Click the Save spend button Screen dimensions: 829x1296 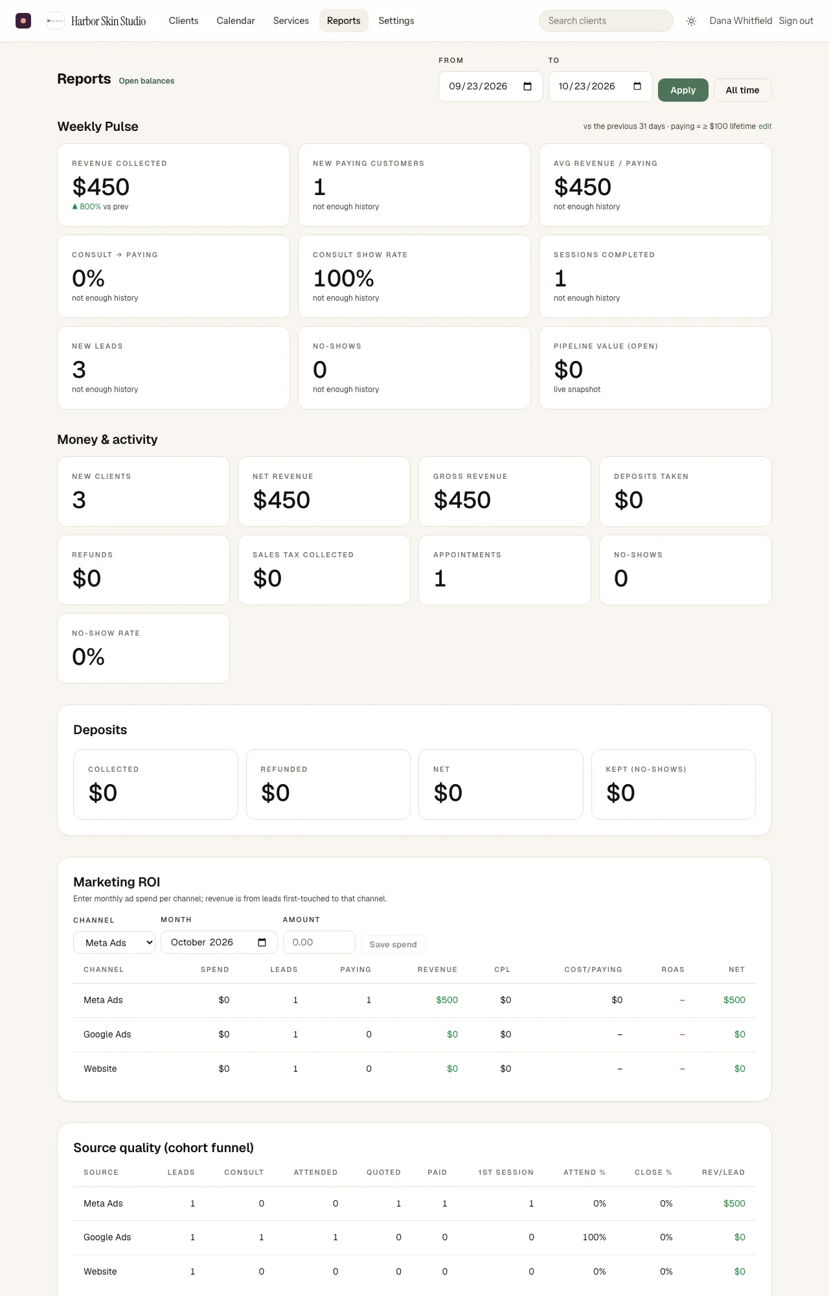click(393, 944)
